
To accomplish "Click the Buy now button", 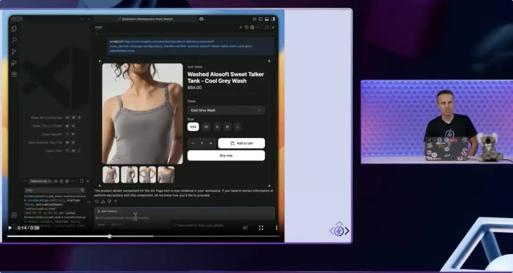I will 226,155.
